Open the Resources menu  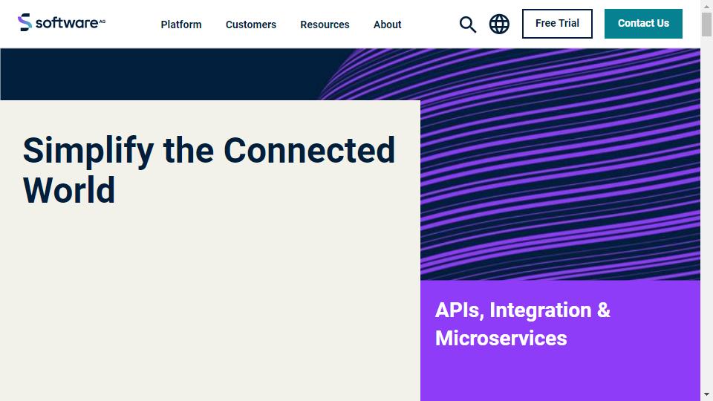[325, 25]
